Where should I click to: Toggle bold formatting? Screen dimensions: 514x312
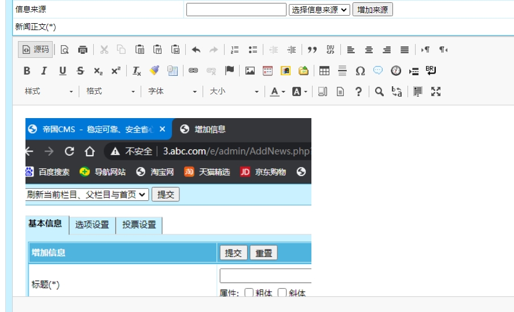point(27,71)
